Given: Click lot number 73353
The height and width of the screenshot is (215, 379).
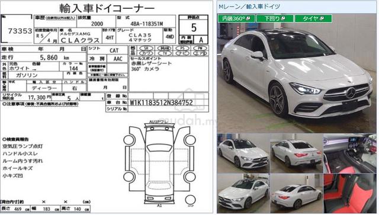Looking at the screenshot, I should 20,31.
